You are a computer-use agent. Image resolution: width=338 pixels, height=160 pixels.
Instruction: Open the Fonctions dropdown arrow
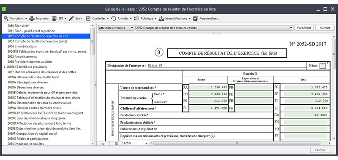pos(26,19)
